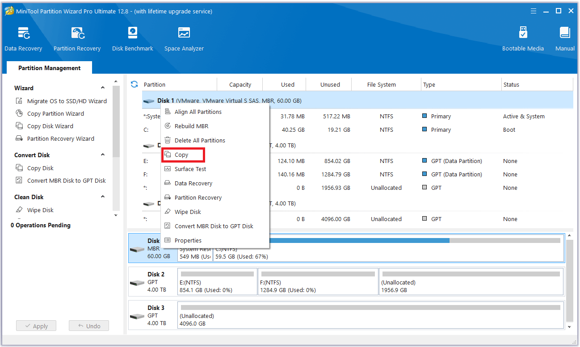Open Space Analyzer
This screenshot has width=580, height=347.
pyautogui.click(x=184, y=39)
